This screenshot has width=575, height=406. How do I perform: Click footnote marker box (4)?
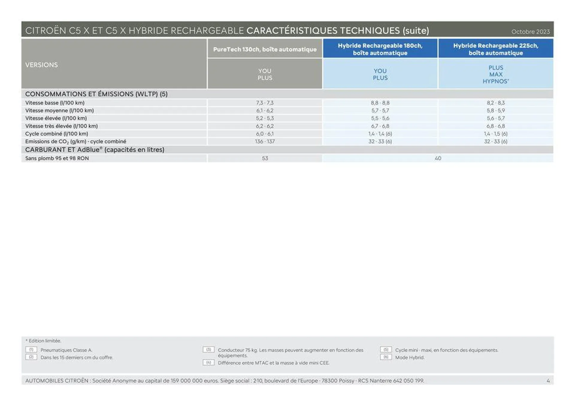(x=208, y=362)
